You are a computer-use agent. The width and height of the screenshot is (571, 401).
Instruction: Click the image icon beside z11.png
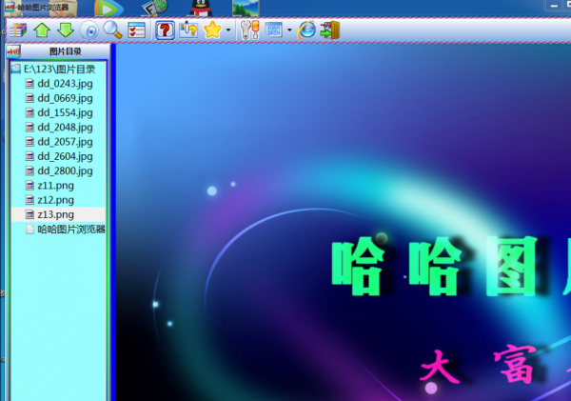(30, 186)
